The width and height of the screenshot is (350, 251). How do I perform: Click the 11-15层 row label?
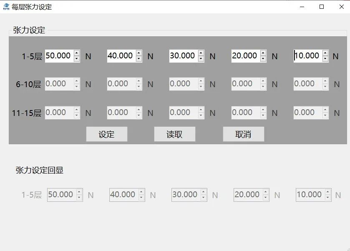pos(27,113)
